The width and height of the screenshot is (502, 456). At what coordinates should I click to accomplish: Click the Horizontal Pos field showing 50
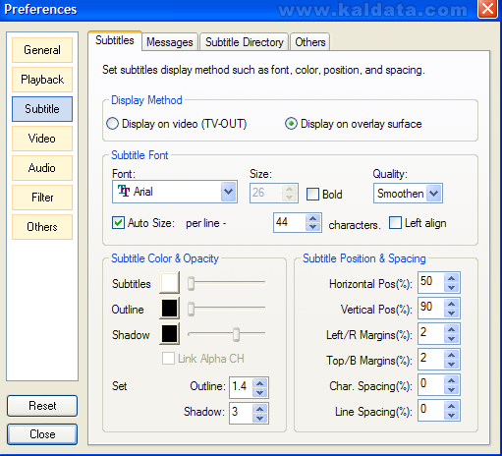click(x=431, y=282)
